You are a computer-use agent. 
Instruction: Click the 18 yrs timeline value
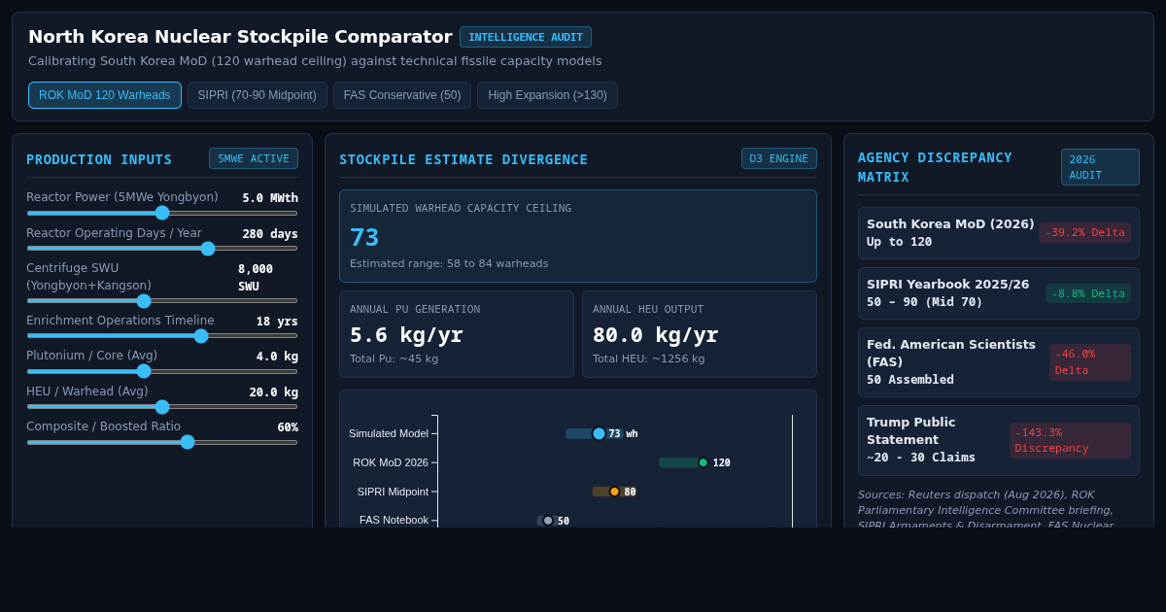(x=277, y=322)
